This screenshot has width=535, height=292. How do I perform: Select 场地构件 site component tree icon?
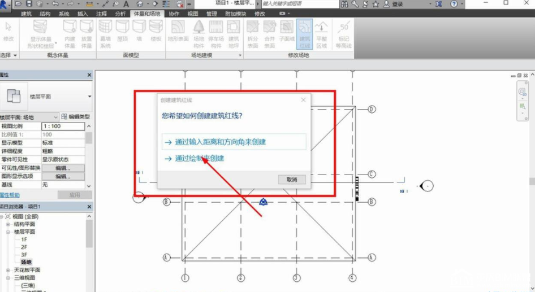pyautogui.click(x=199, y=34)
